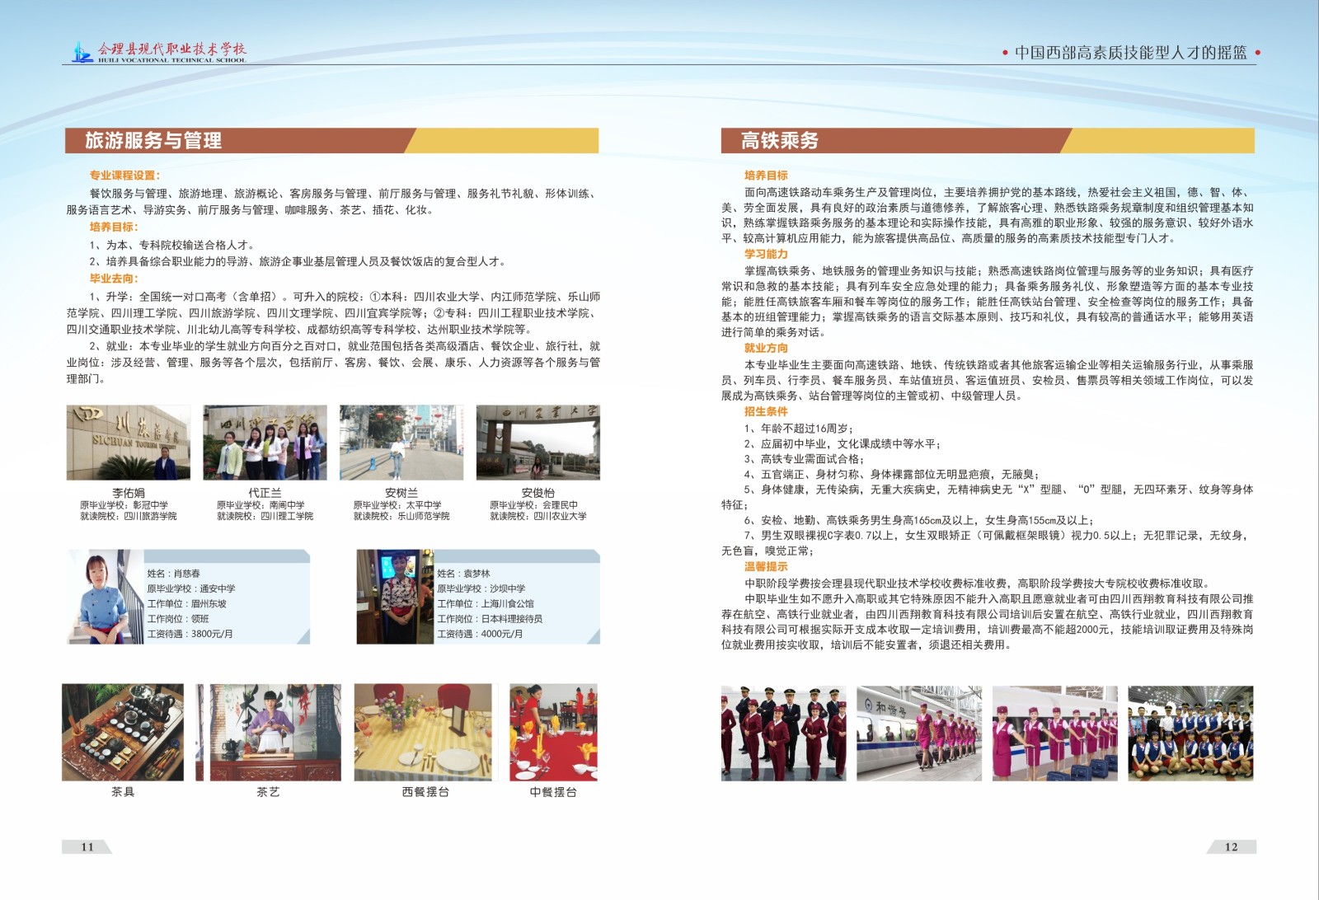Click the 招生条件 heading
Image resolution: width=1319 pixels, height=900 pixels.
click(x=766, y=411)
